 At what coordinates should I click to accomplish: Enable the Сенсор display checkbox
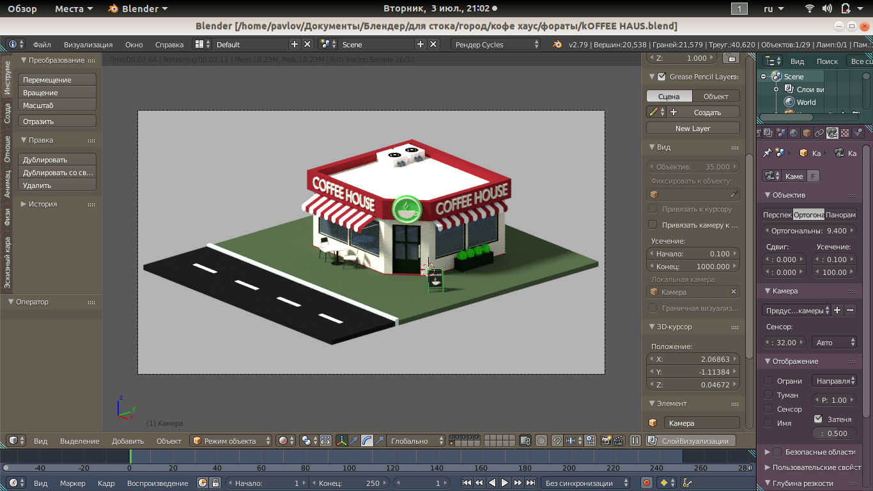click(768, 409)
